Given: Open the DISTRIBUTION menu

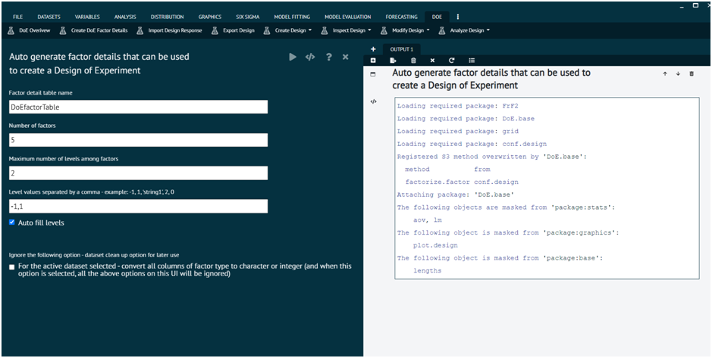Looking at the screenshot, I should pos(167,17).
